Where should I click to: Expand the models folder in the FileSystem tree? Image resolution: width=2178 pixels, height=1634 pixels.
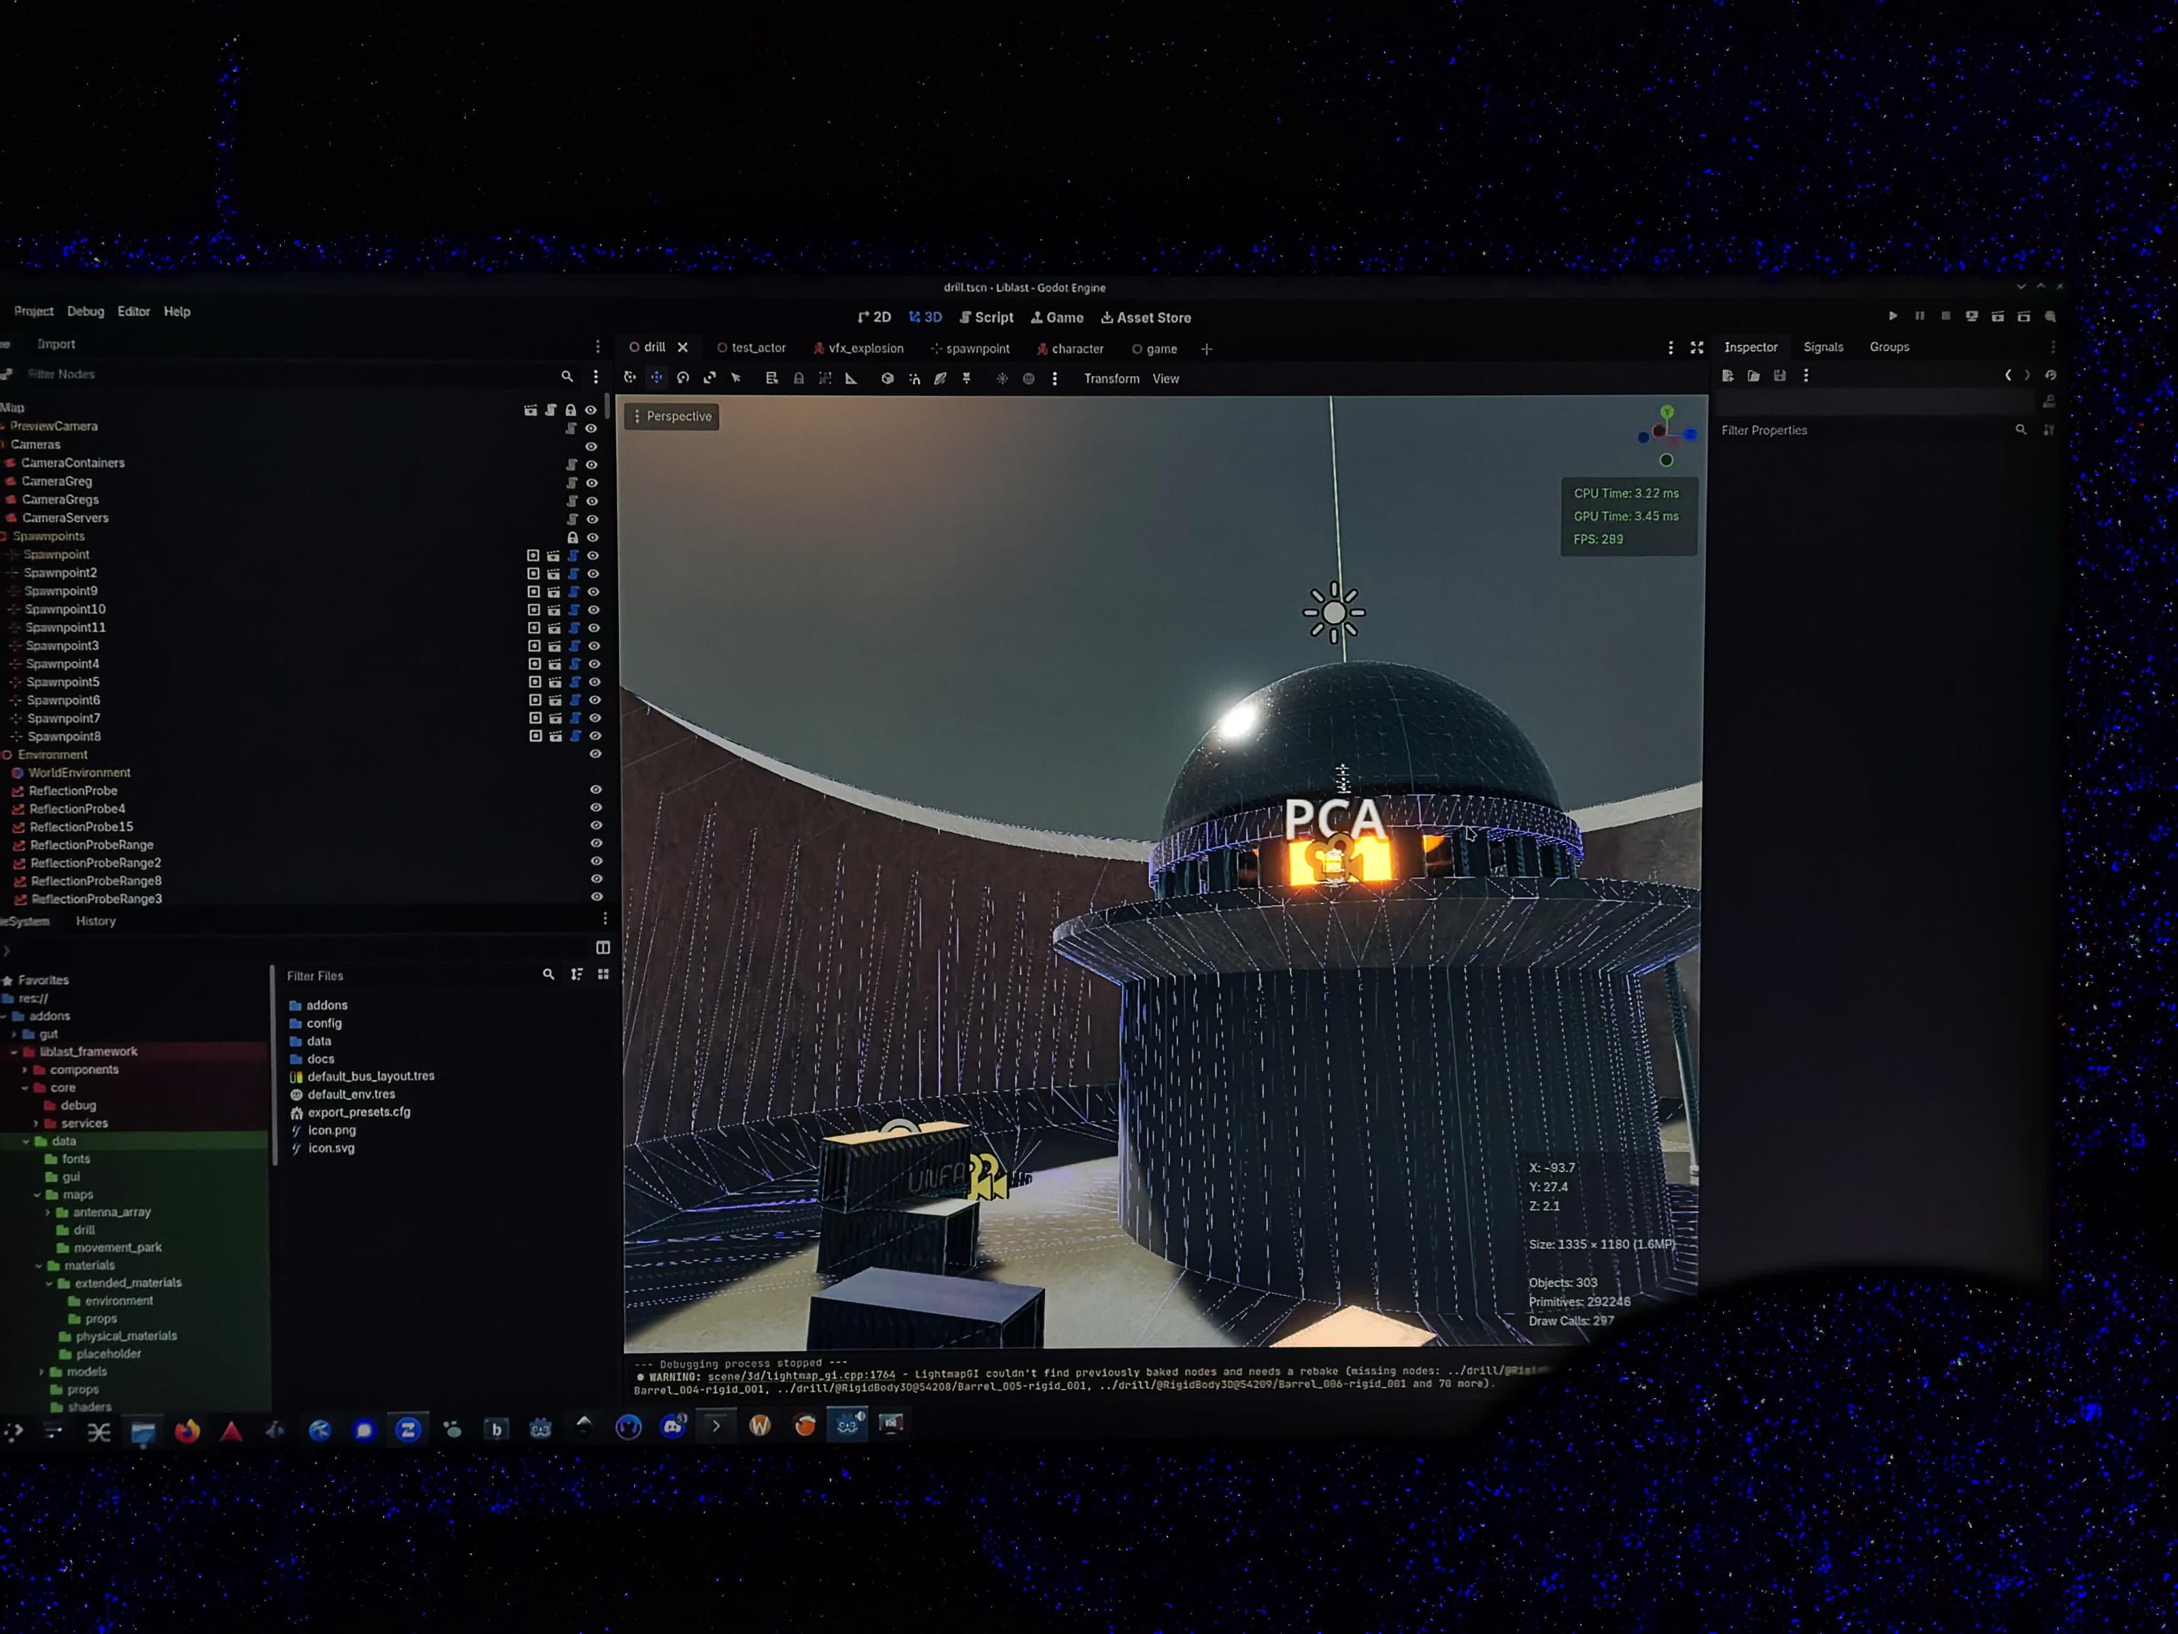pos(41,1371)
